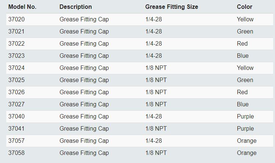The image size is (275, 163).
Task: Click Yellow color in row 37020
Action: (245, 19)
